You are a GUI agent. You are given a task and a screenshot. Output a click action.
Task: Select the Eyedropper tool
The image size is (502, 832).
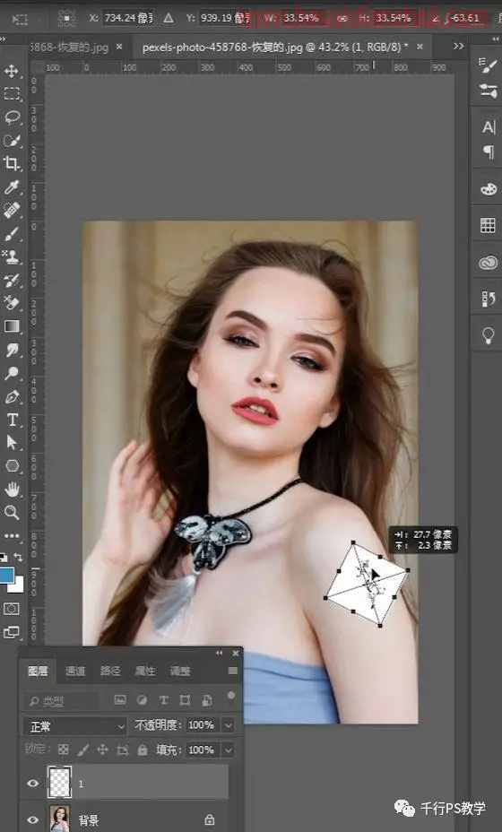click(12, 186)
